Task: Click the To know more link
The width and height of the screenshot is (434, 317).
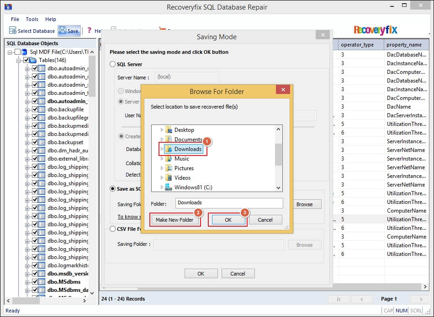Action: pos(129,217)
